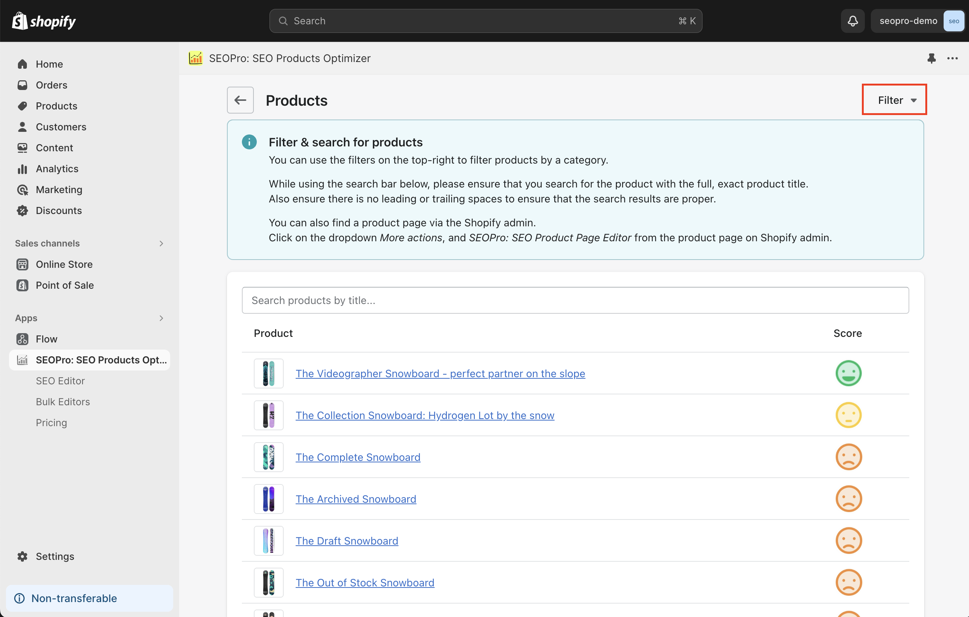
Task: Go to the Bulk Editors sub-menu
Action: pyautogui.click(x=63, y=401)
